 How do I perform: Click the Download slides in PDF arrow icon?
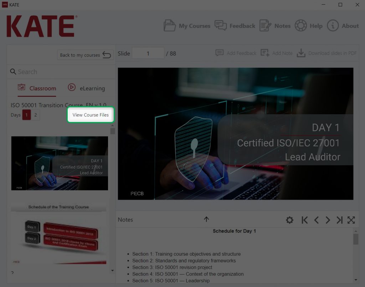click(301, 53)
